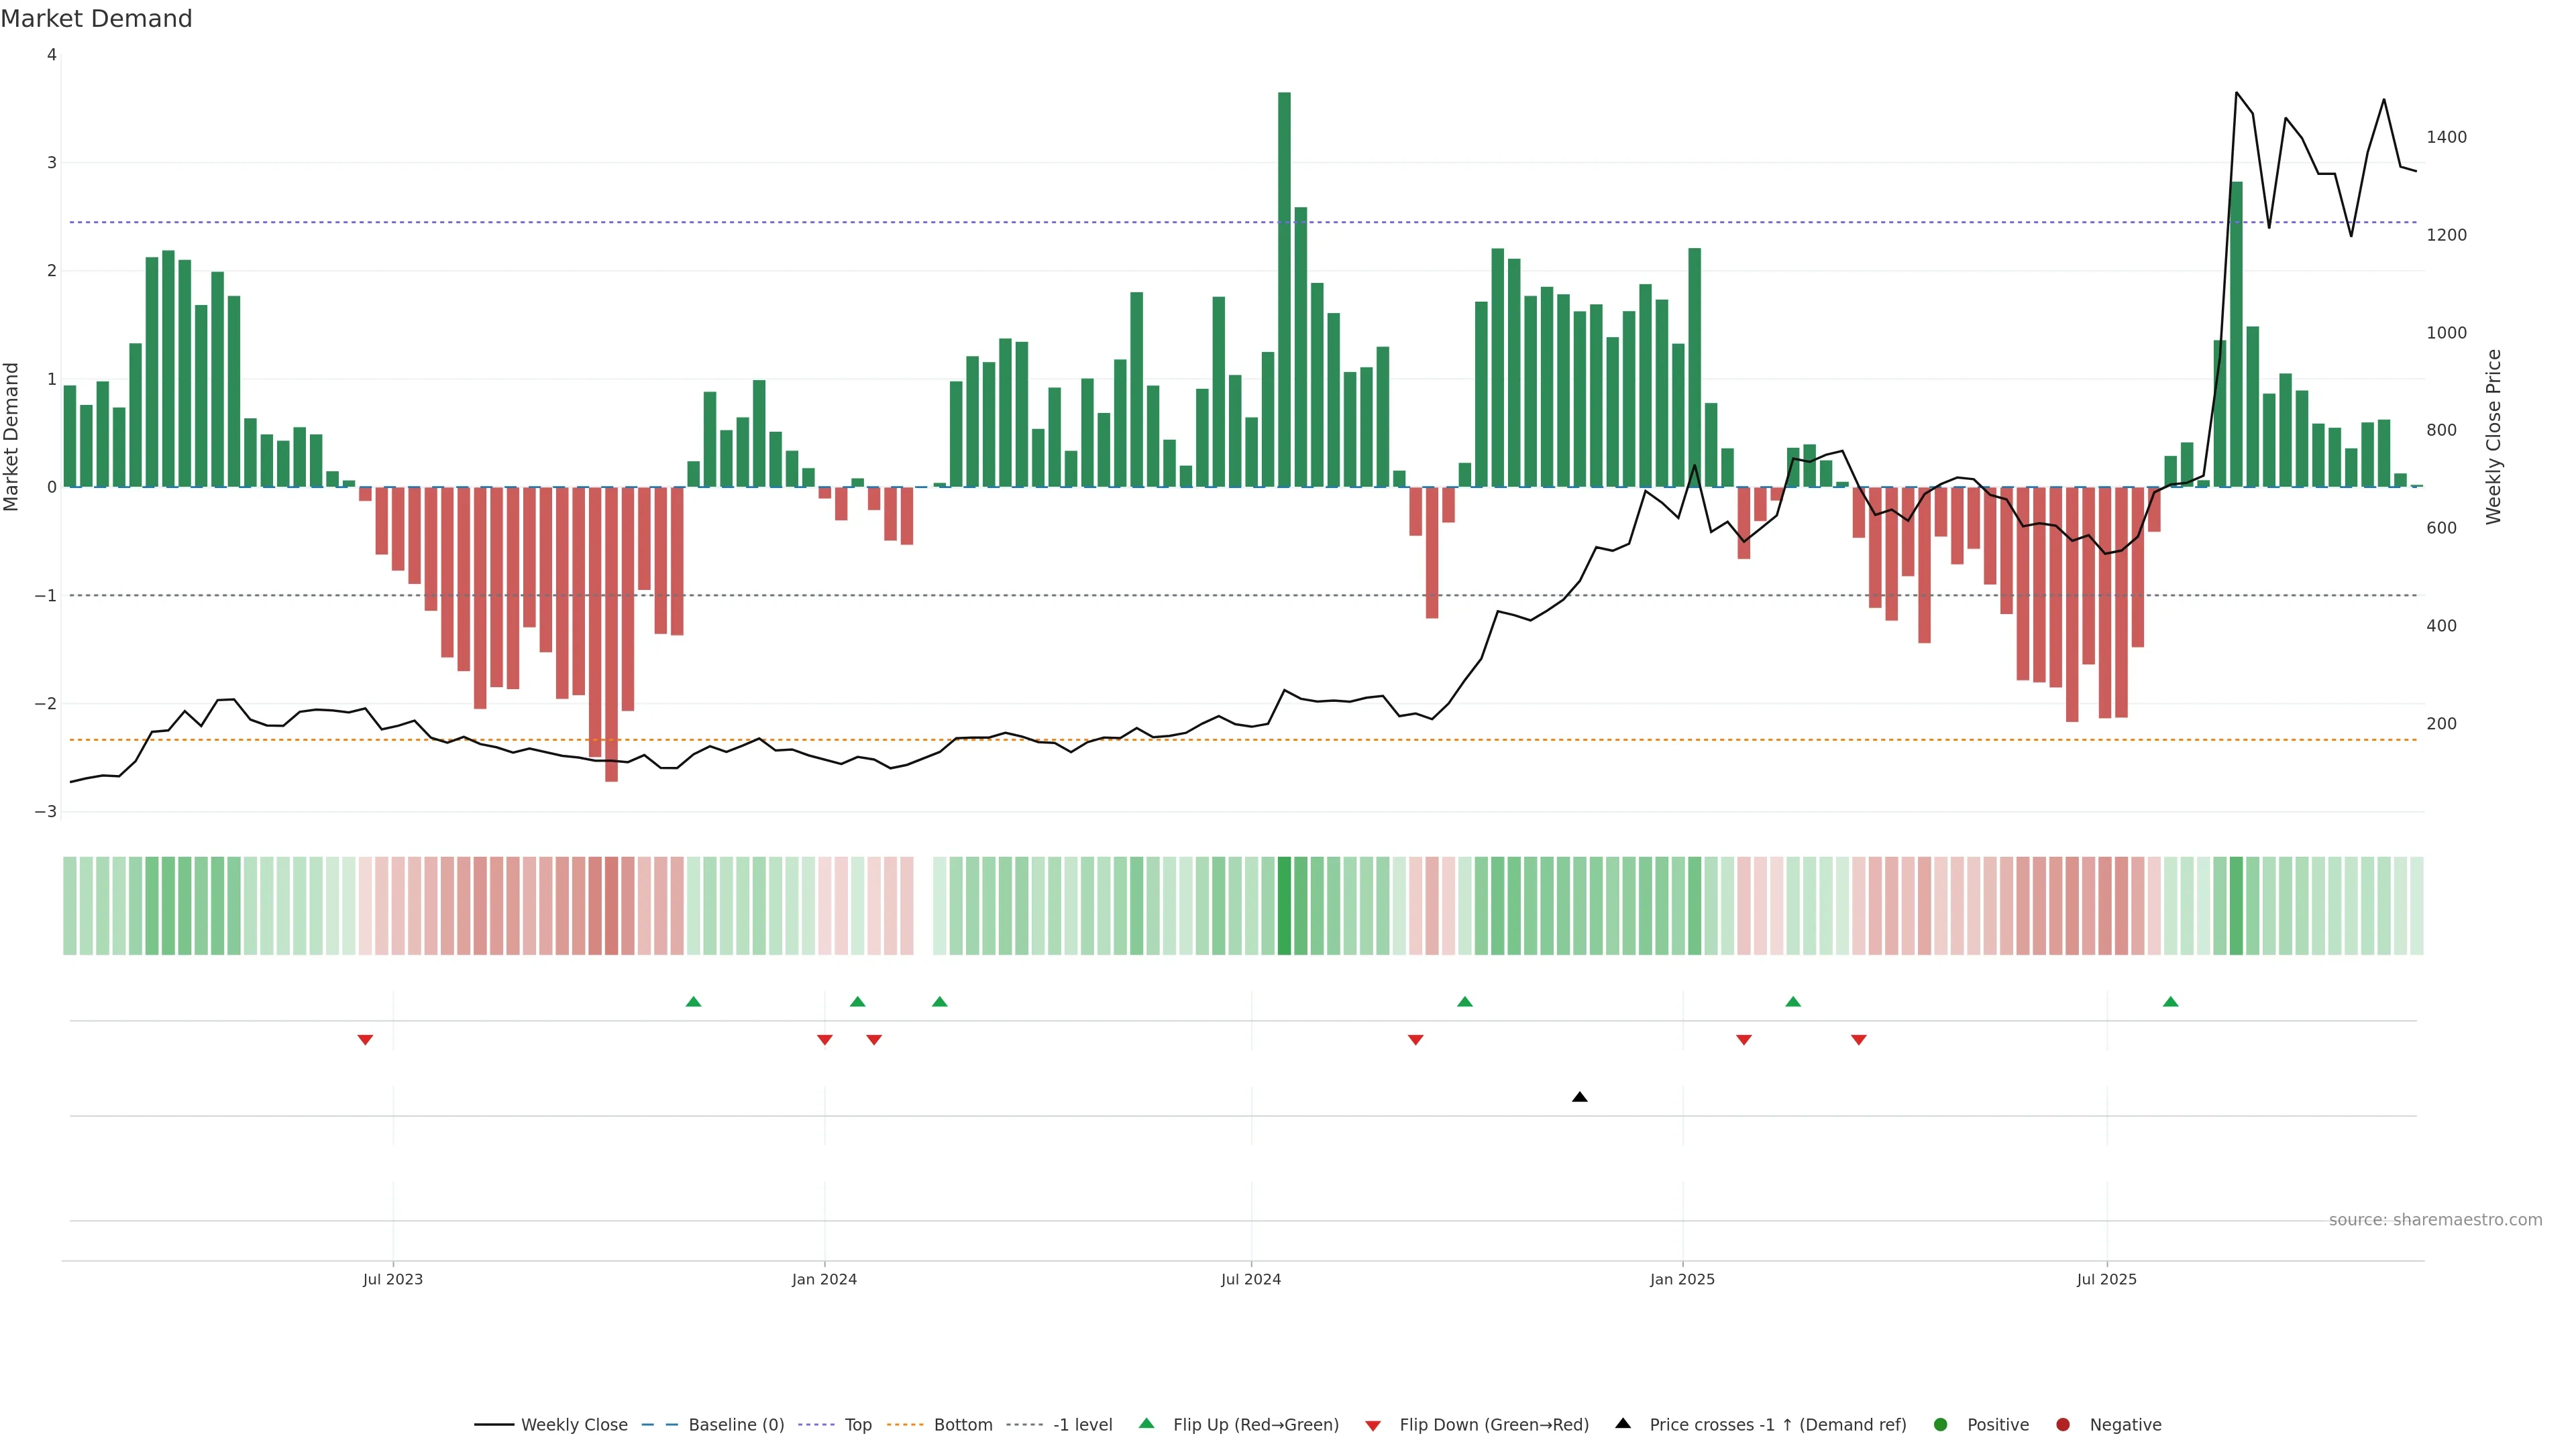The image size is (2576, 1448).
Task: Click the Flip Up green triangle legend icon
Action: 1147,1423
